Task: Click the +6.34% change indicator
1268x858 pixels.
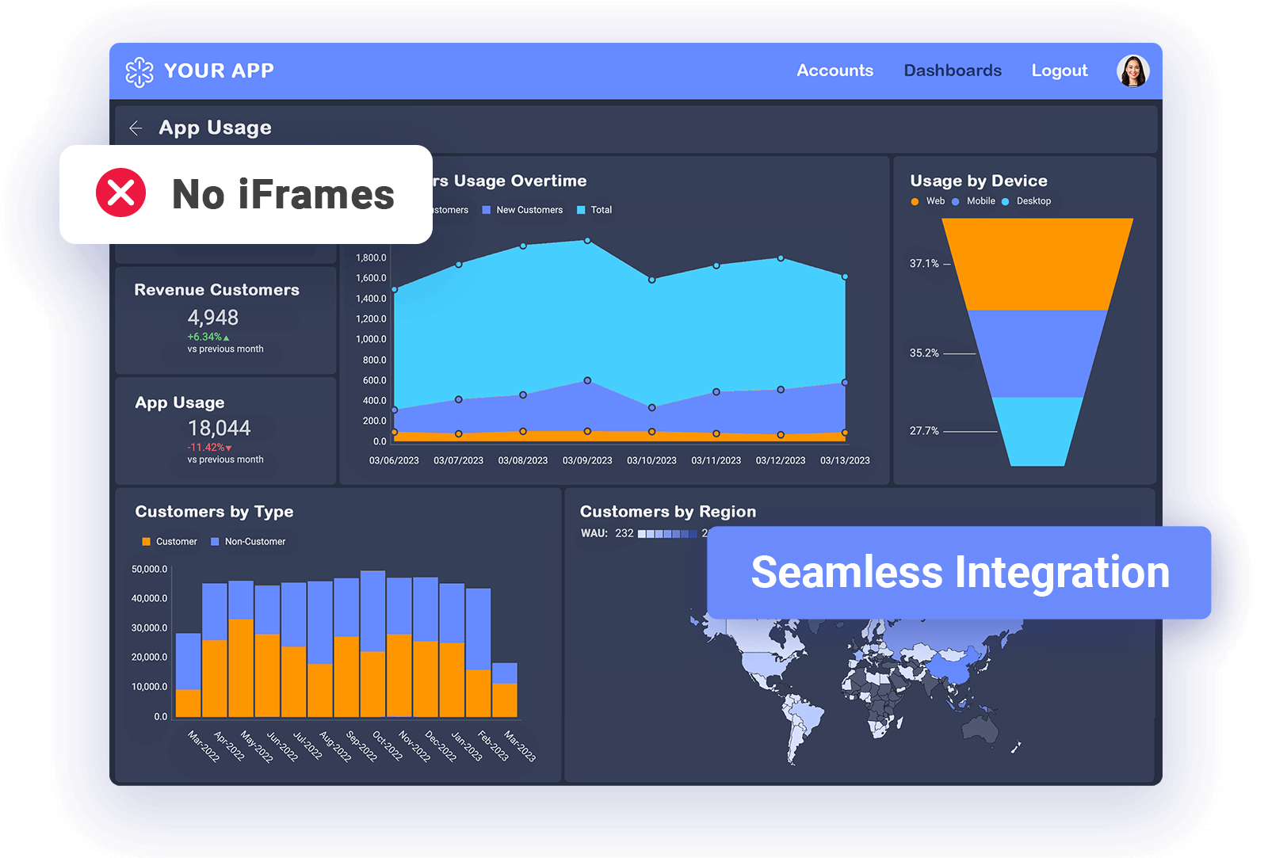Action: 208,337
